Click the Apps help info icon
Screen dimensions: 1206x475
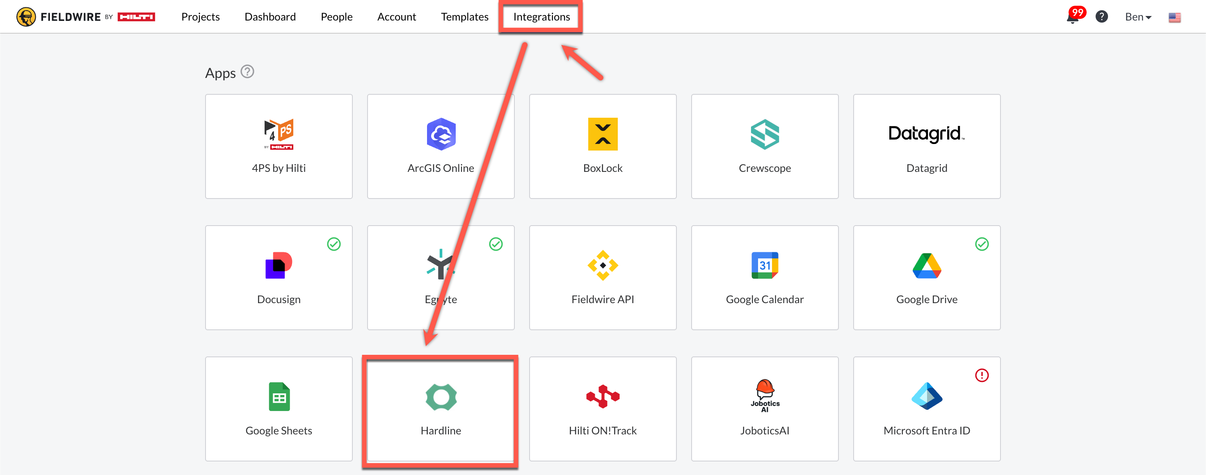point(247,72)
